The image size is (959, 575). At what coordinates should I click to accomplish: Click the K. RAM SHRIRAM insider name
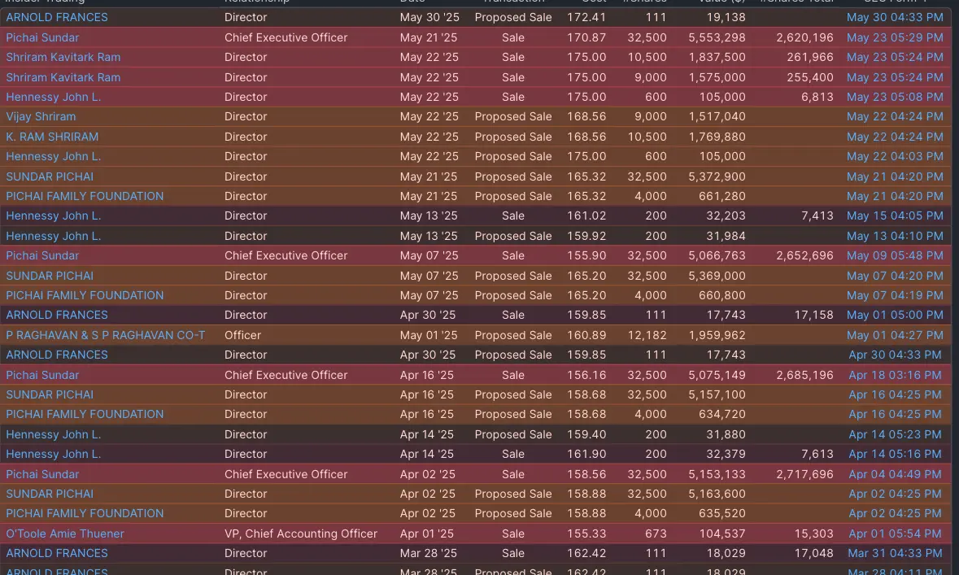tap(52, 137)
